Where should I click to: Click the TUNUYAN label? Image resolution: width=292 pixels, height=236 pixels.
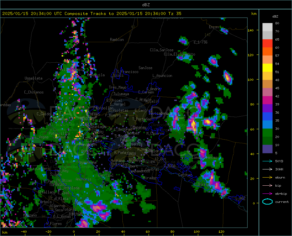(x=76, y=214)
